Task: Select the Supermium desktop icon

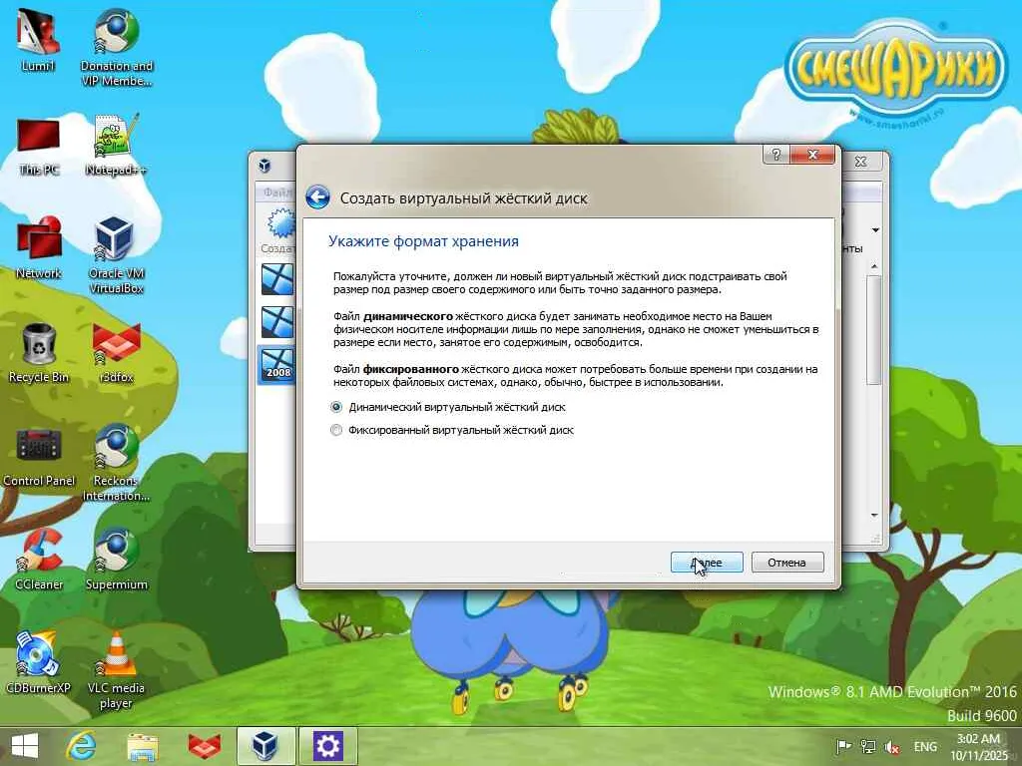Action: click(116, 560)
